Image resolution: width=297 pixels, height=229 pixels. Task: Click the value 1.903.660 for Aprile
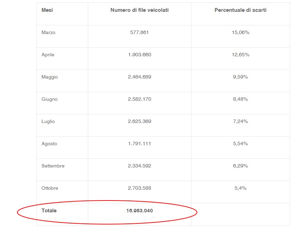[139, 55]
